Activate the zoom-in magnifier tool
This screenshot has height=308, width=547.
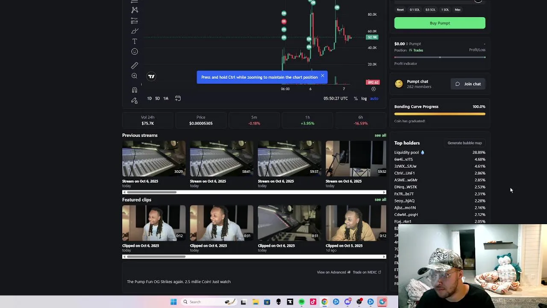point(135,76)
